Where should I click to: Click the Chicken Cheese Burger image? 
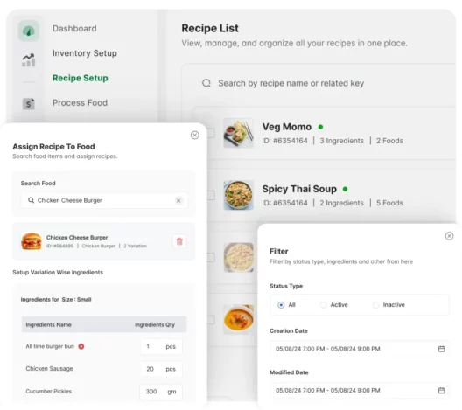pos(31,241)
